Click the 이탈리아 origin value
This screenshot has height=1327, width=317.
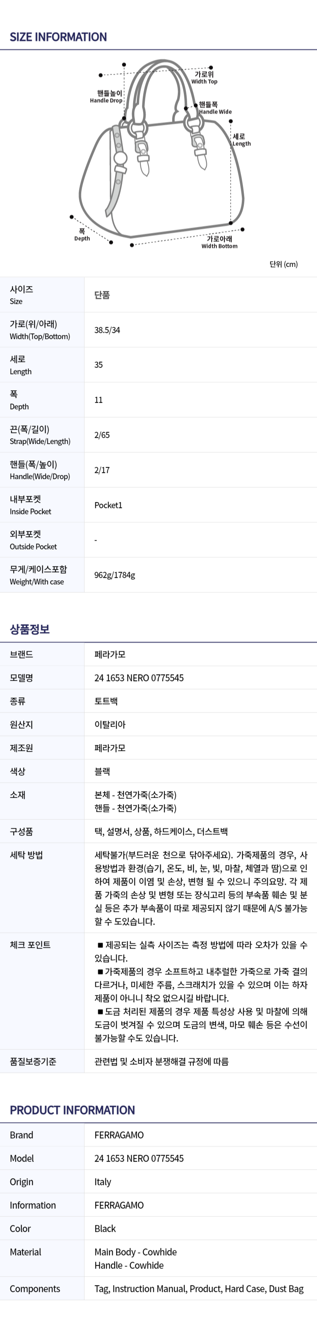110,724
